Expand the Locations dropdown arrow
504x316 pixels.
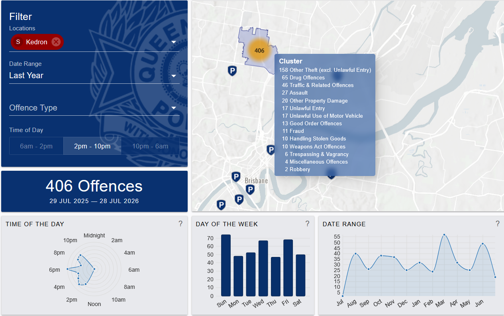[x=174, y=42]
